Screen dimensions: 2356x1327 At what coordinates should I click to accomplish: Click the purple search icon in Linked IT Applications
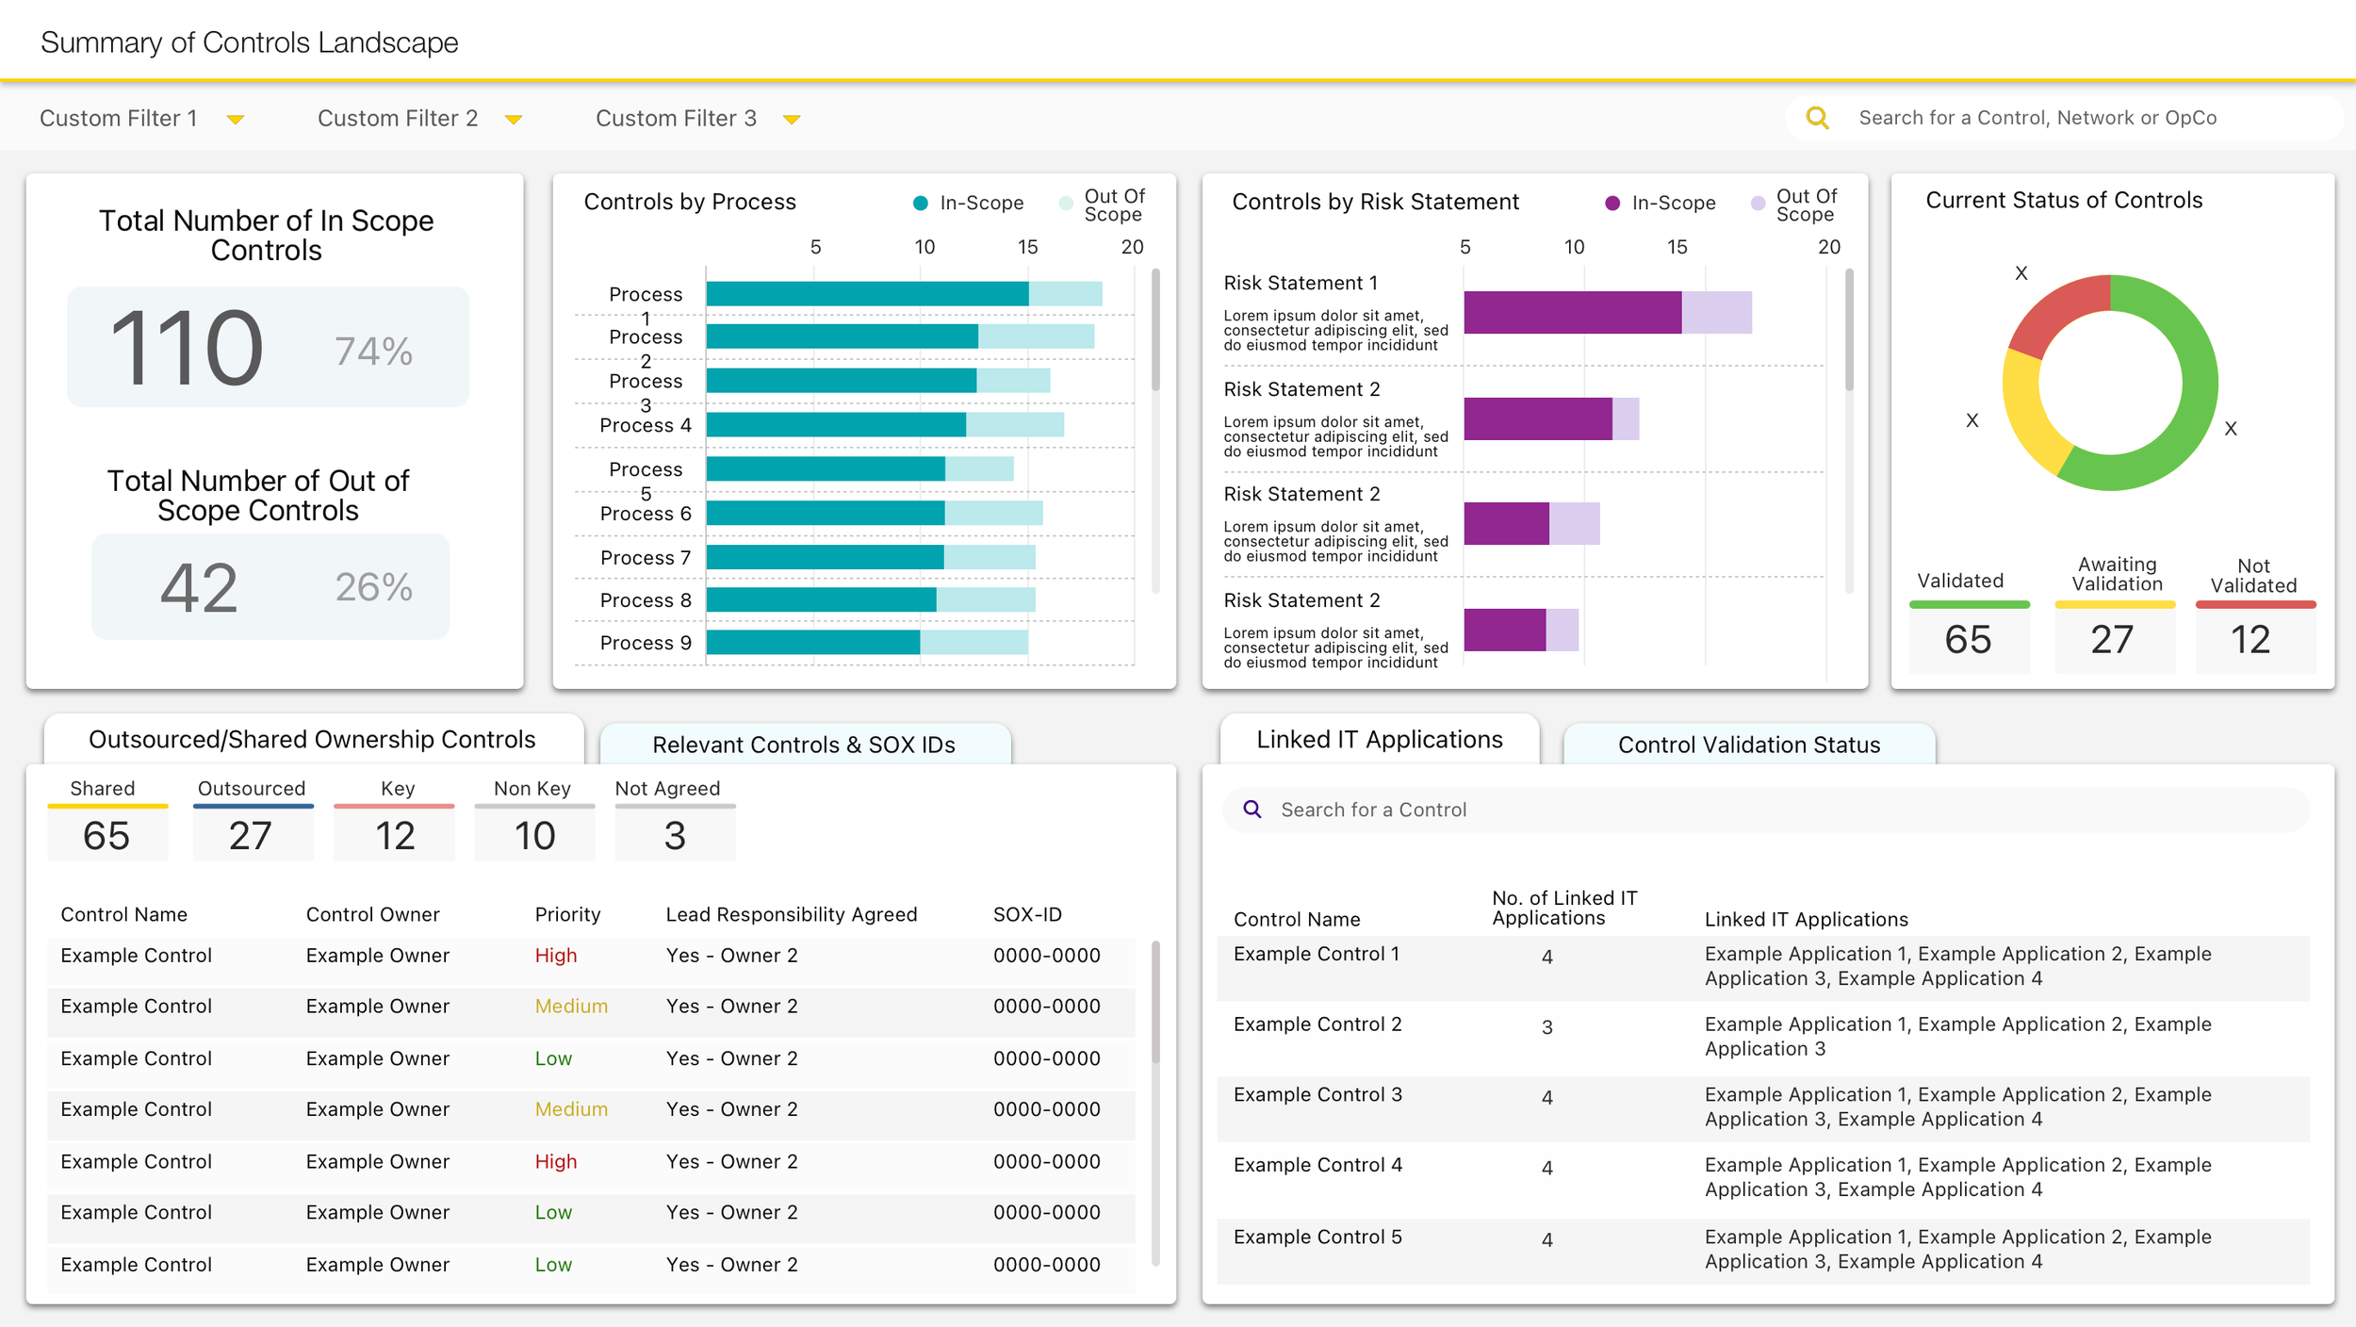[1252, 810]
